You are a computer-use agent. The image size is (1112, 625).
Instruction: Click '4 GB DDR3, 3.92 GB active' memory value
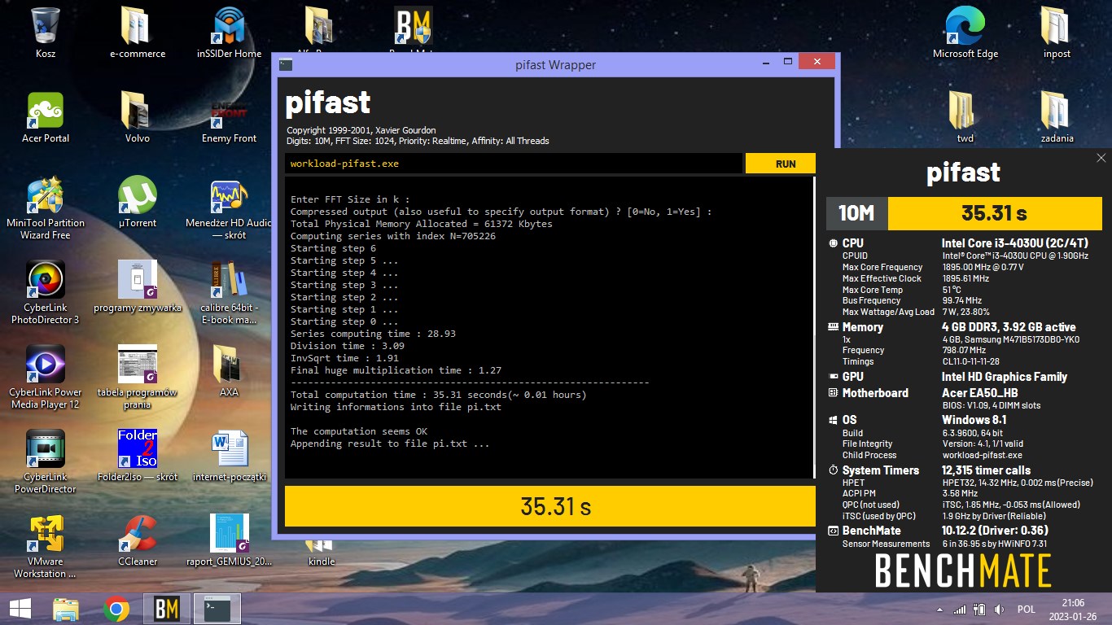(x=1010, y=327)
